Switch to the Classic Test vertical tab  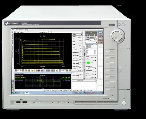[13, 42]
